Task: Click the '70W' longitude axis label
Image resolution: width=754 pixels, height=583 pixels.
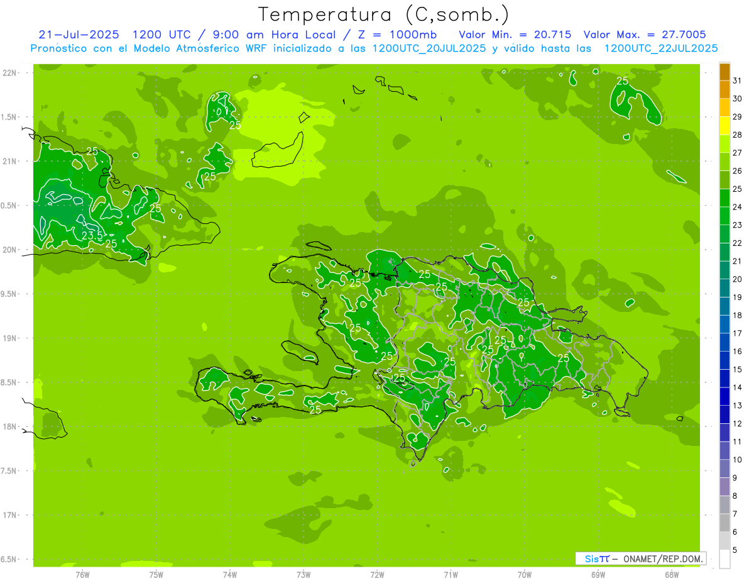Action: pos(525,575)
